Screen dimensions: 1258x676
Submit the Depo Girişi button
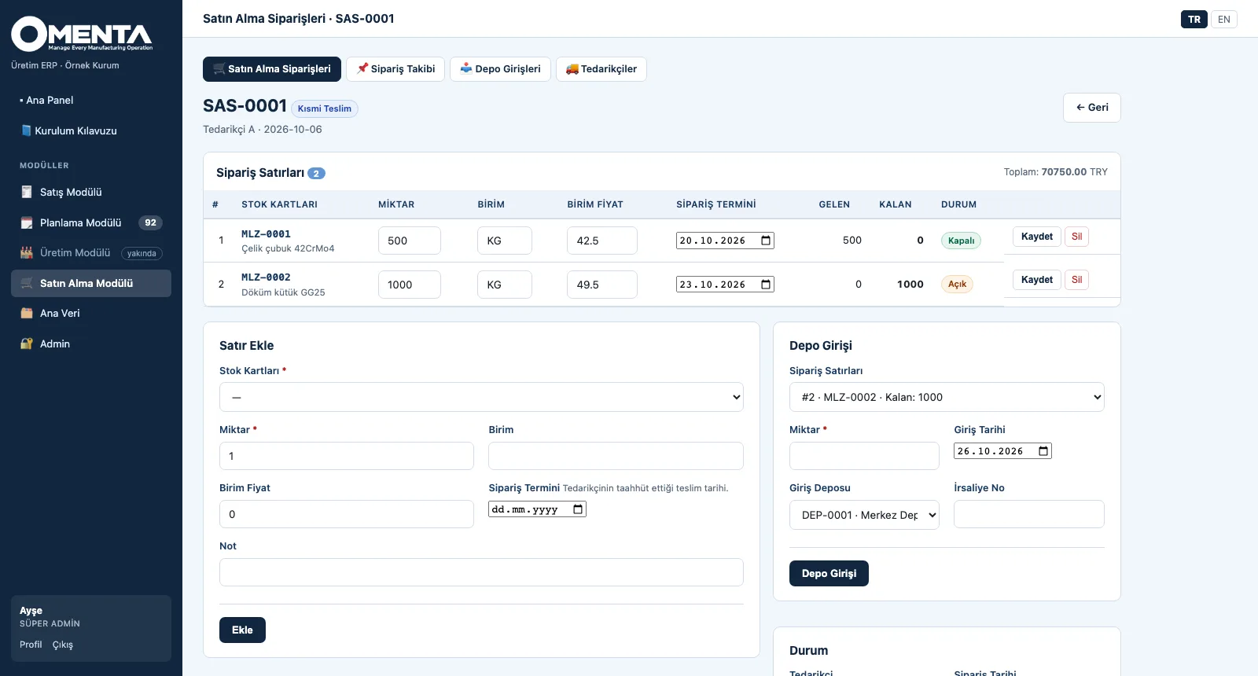tap(829, 574)
